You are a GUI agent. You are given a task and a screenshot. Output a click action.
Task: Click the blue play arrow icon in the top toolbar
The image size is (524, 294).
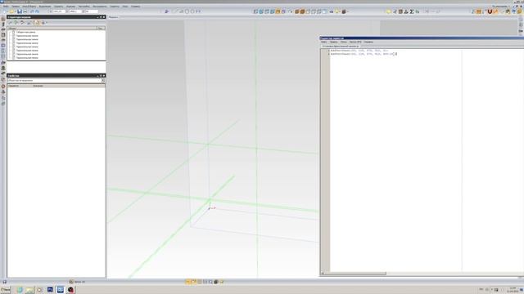coord(167,11)
